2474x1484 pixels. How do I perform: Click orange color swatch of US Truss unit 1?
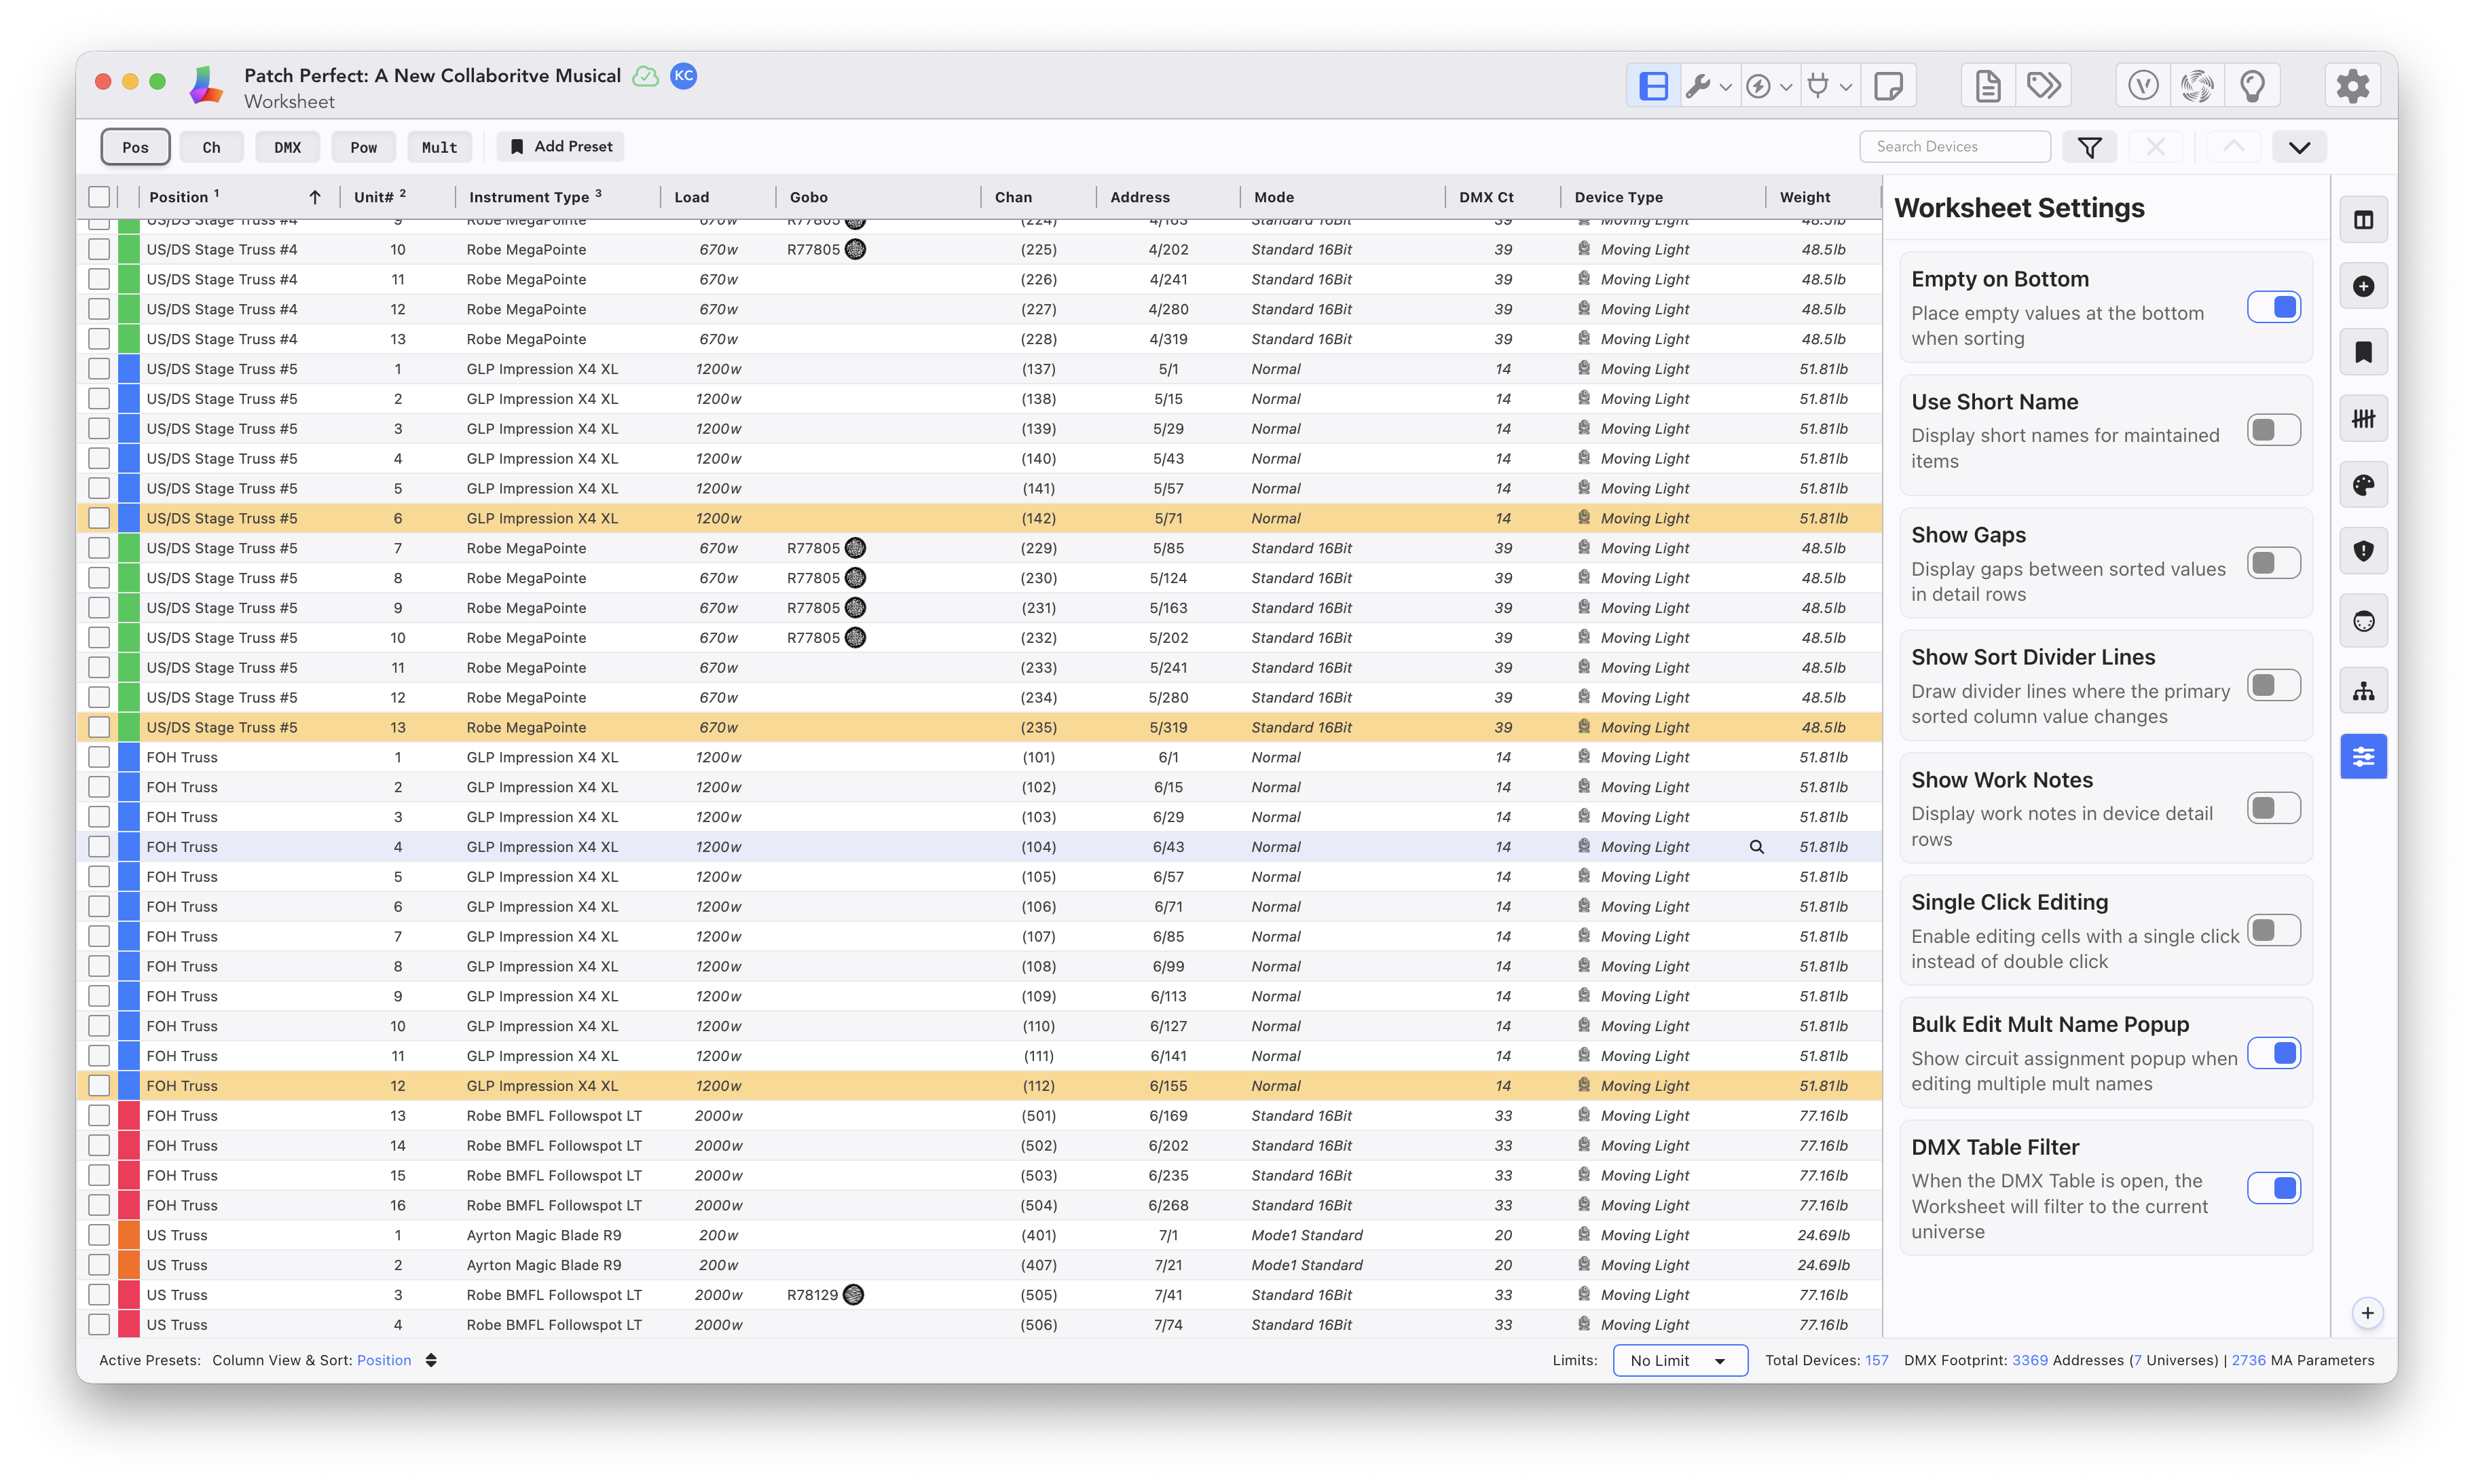[129, 1236]
